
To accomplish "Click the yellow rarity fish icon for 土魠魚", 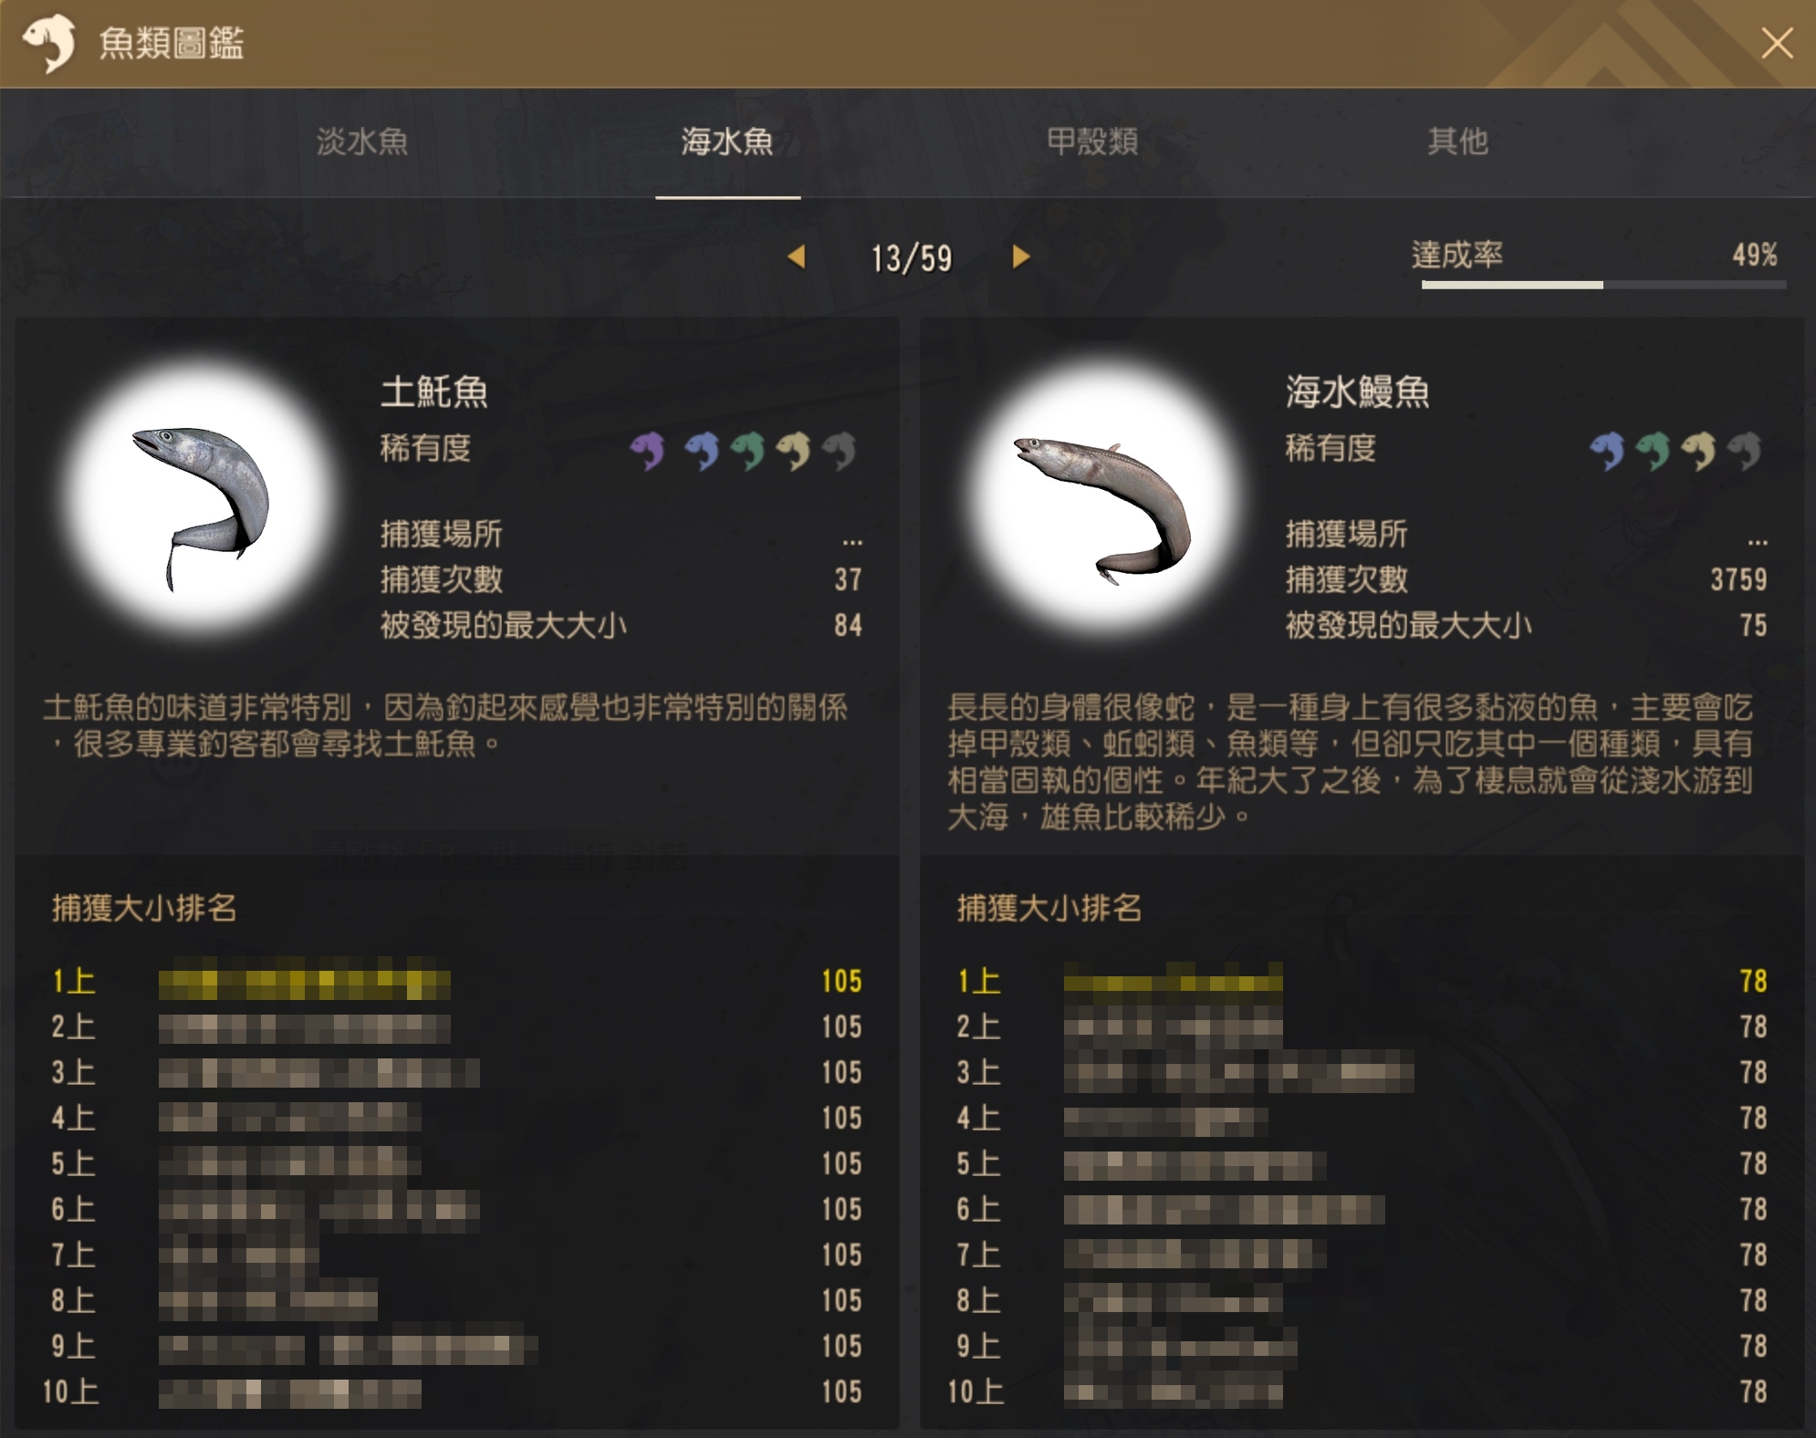I will tap(794, 450).
